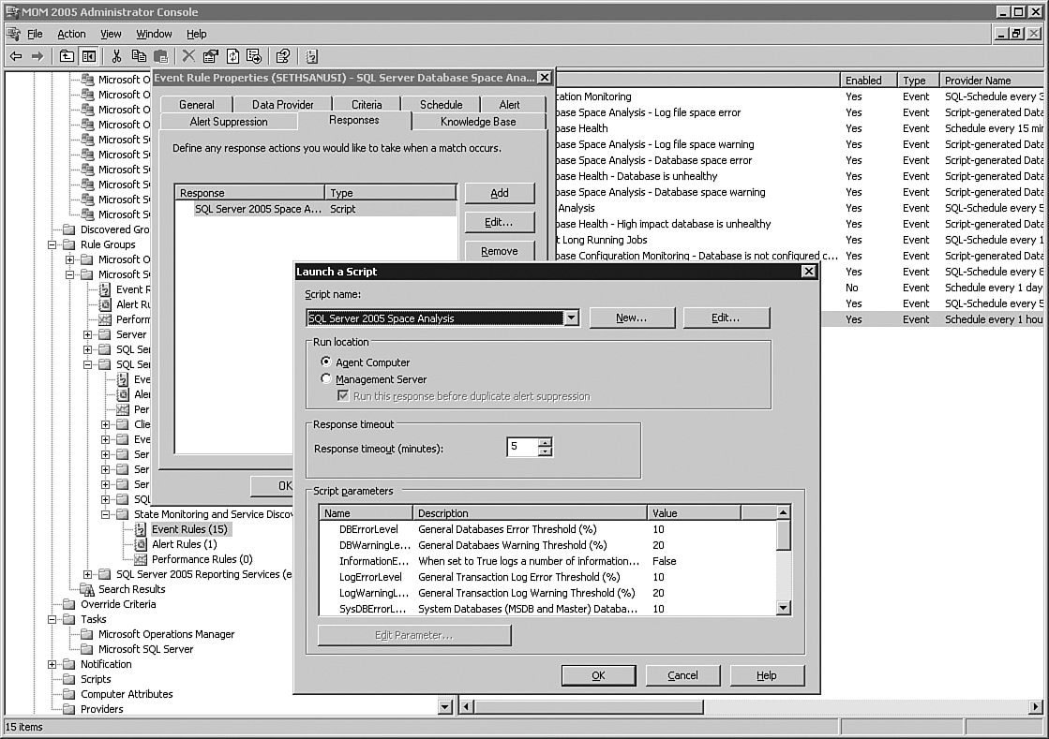Toggle run before duplicate alert suppression checkbox

click(343, 396)
